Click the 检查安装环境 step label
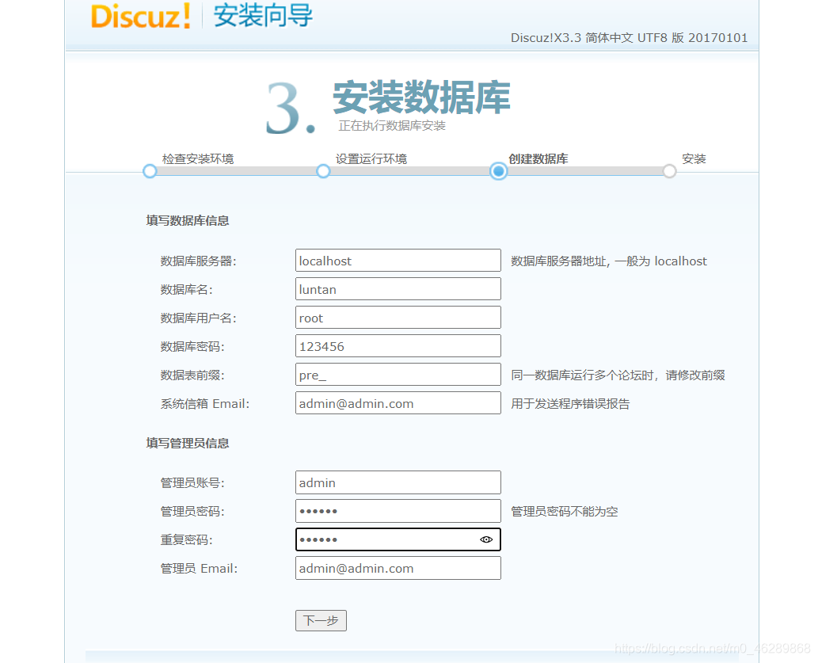The image size is (818, 663). (198, 158)
